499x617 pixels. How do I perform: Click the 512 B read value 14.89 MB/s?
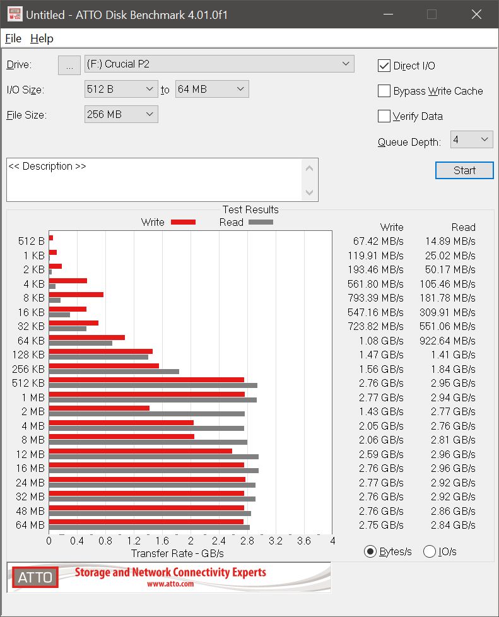coord(450,241)
